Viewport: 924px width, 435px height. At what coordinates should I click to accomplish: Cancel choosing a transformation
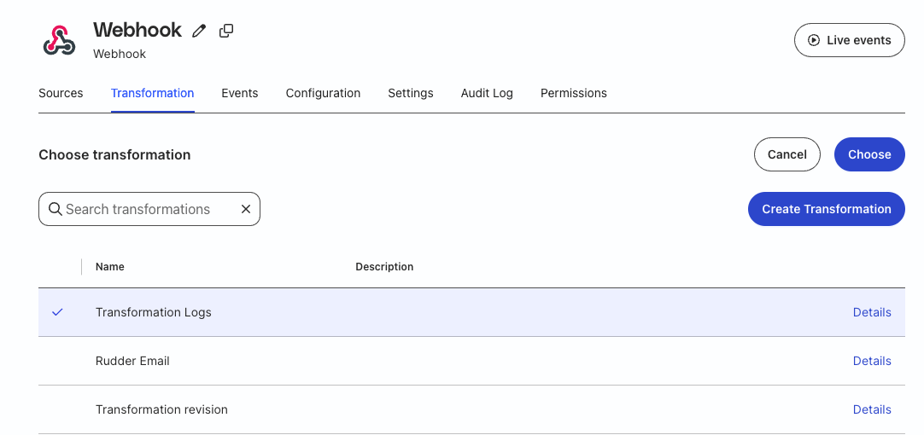[787, 154]
